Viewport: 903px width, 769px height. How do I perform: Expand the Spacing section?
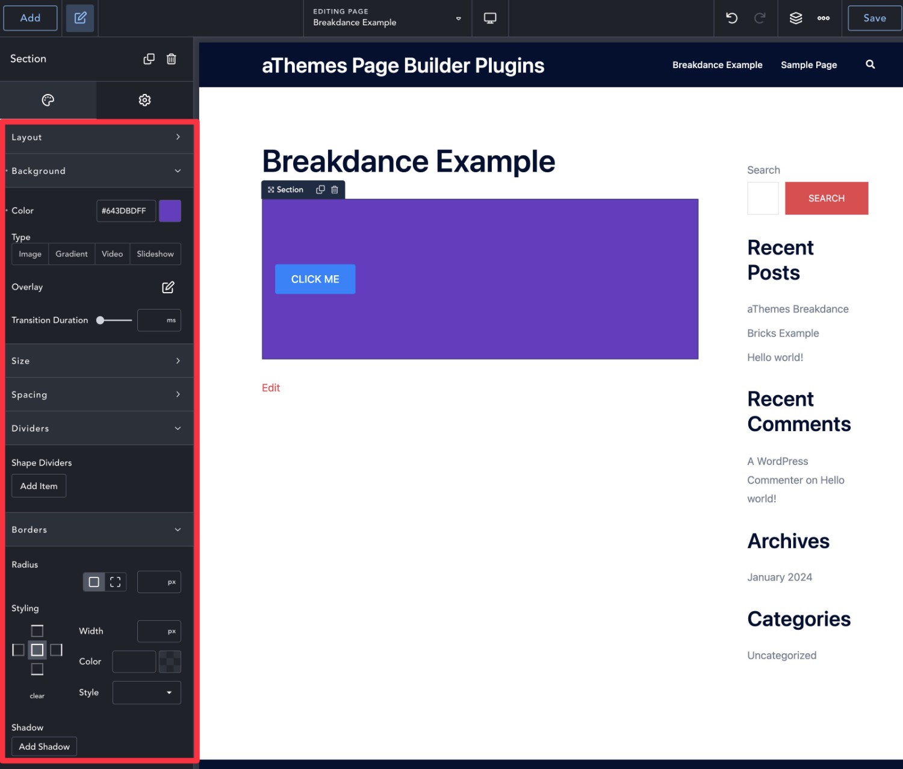coord(99,394)
